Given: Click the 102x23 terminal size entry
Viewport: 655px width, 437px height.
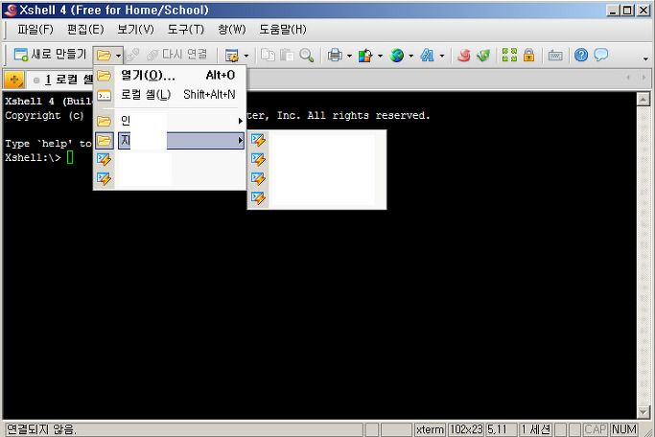Looking at the screenshot, I should (466, 429).
